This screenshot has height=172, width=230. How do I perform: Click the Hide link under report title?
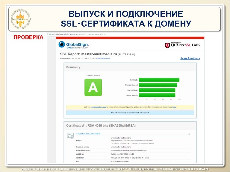(98, 58)
